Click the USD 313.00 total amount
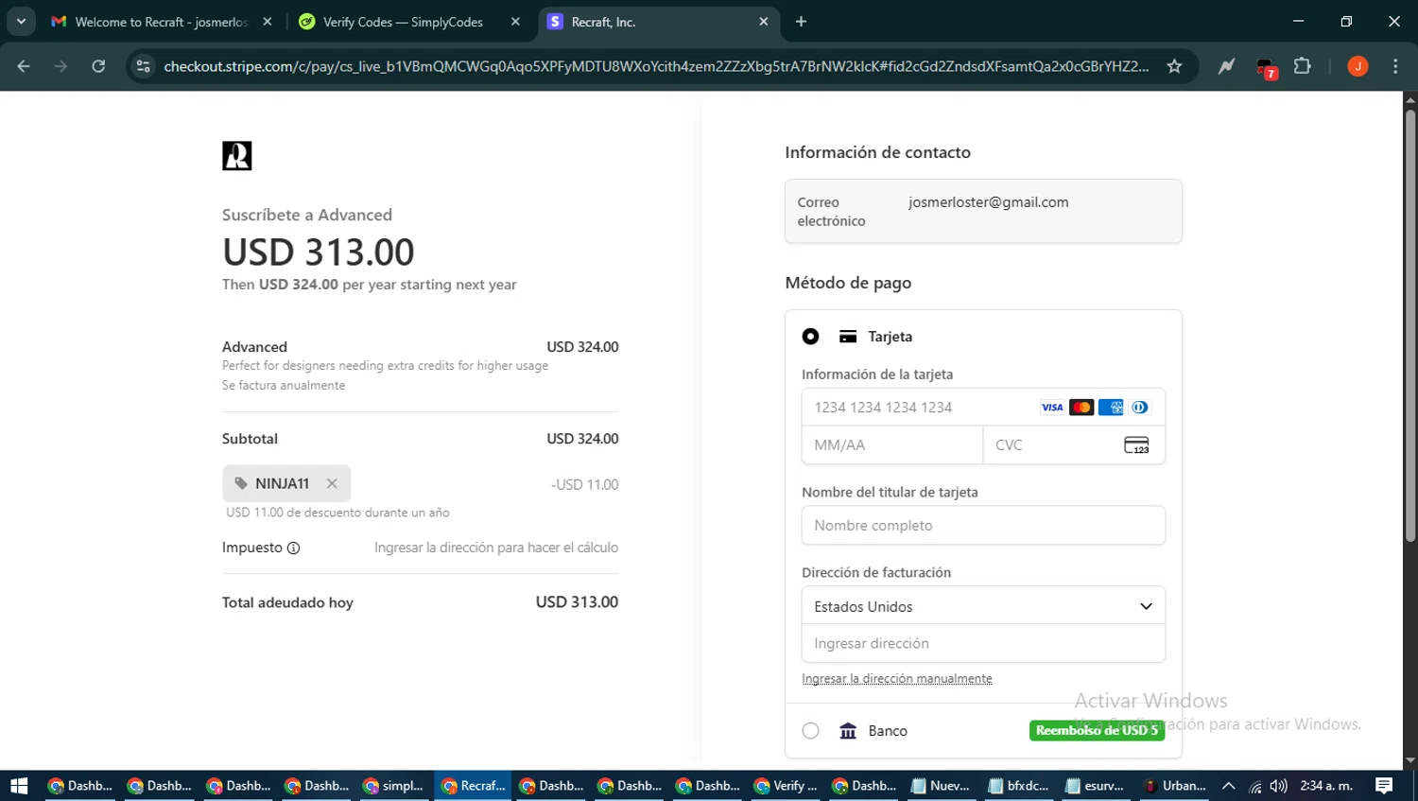This screenshot has width=1418, height=801. click(577, 602)
